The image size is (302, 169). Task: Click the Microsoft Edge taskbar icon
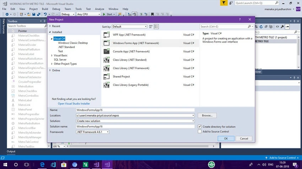click(42, 165)
